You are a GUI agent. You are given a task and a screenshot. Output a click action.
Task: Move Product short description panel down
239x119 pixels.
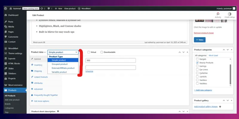point(183,111)
